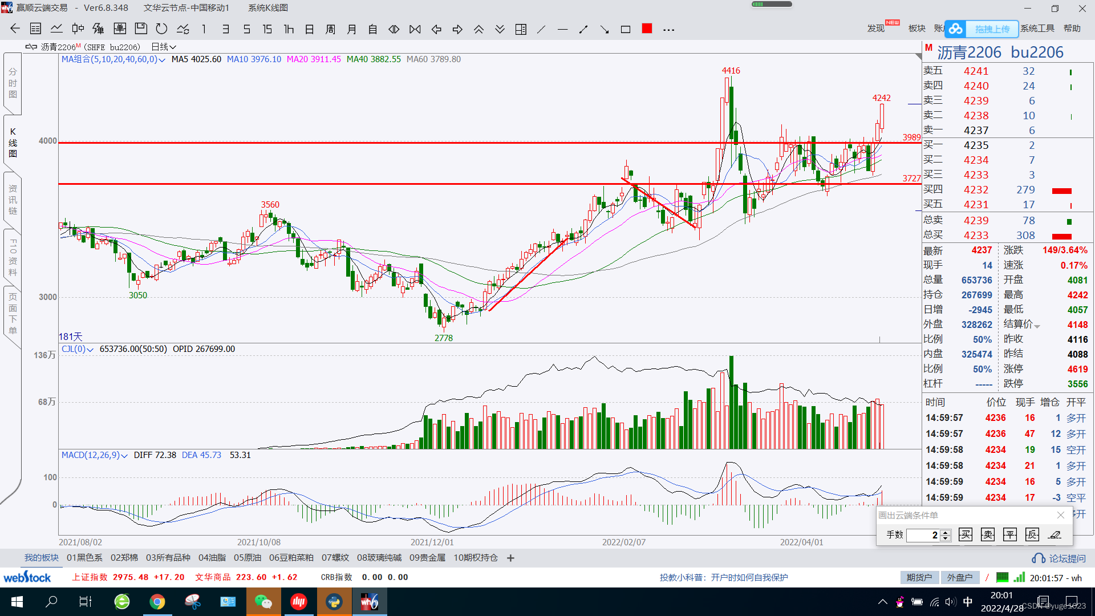Select the 15-minute period button
The width and height of the screenshot is (1095, 616).
[x=267, y=29]
